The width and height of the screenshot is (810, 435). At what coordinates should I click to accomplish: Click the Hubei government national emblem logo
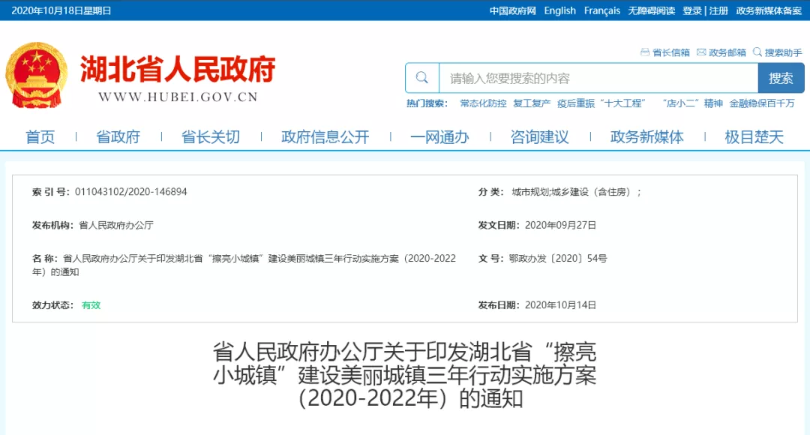click(35, 75)
